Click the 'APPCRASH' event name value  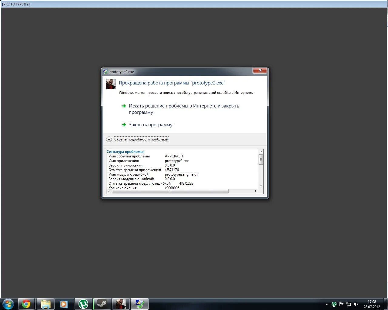click(x=174, y=156)
